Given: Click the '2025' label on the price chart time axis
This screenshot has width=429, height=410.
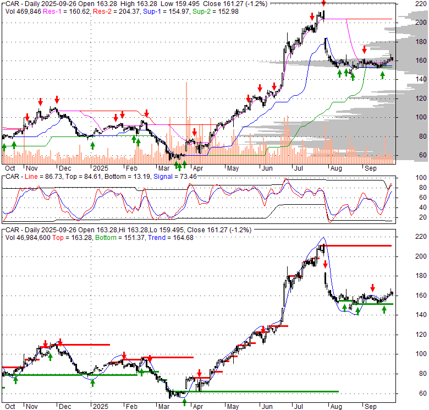Looking at the screenshot, I should [101, 168].
